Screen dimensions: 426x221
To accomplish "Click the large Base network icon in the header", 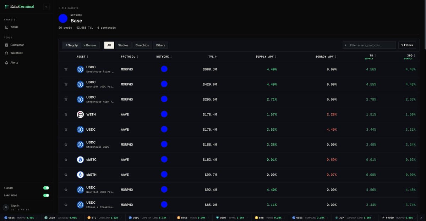I will (x=63, y=19).
